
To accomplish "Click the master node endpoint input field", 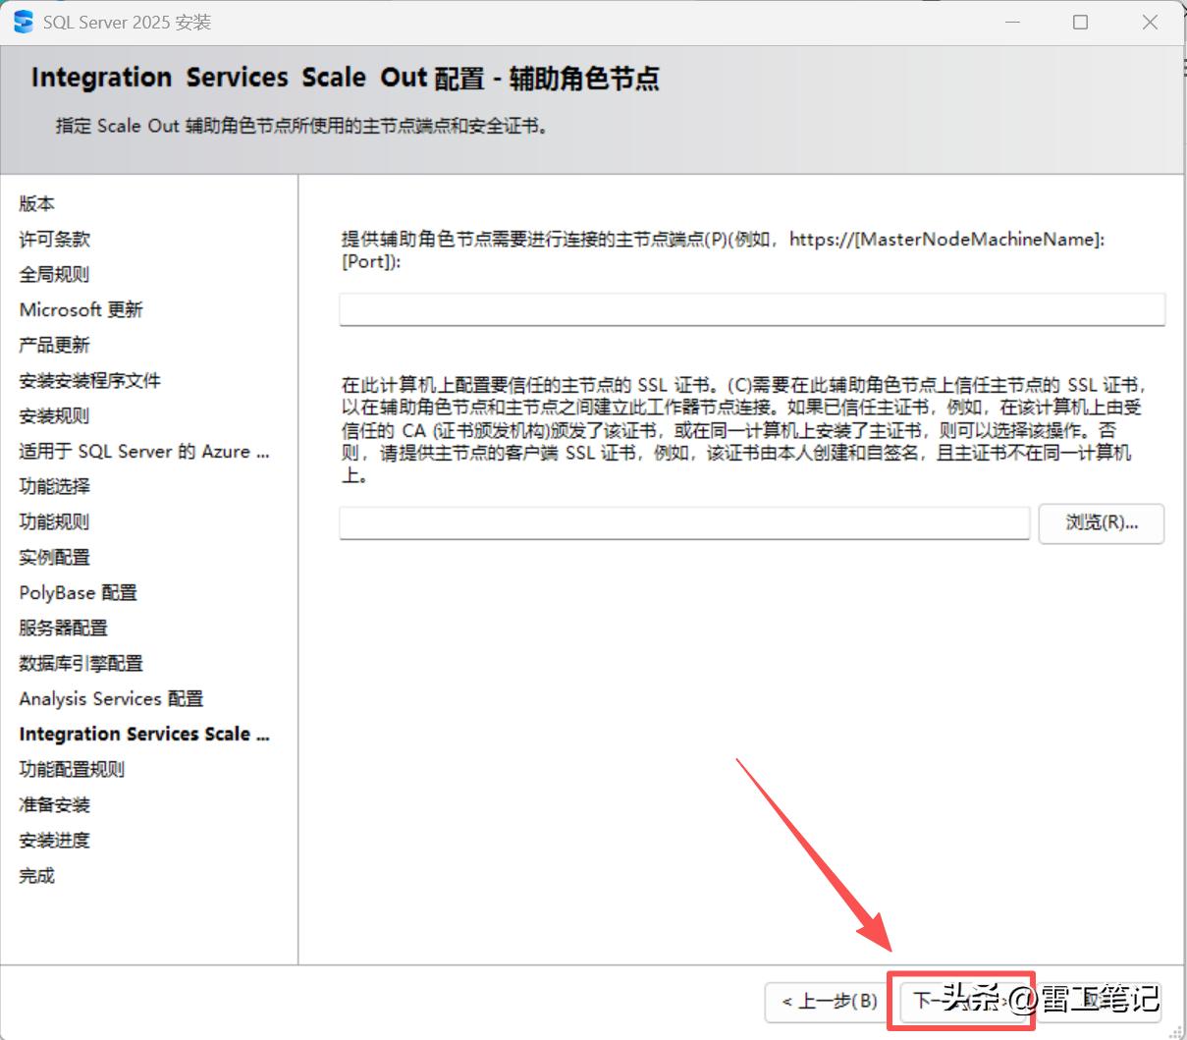I will 752,308.
